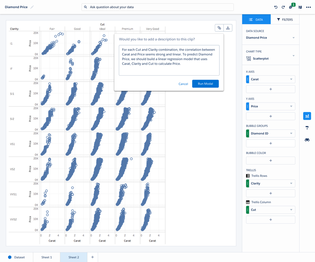
Task: Open the Clarity trellis row dropdown arrow
Action: [291, 183]
